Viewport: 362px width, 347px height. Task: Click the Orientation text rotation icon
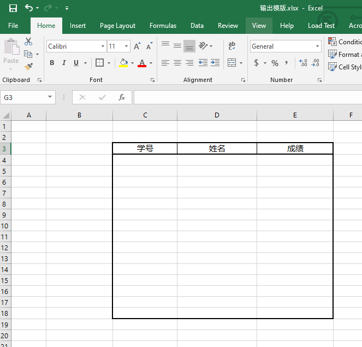[203, 46]
